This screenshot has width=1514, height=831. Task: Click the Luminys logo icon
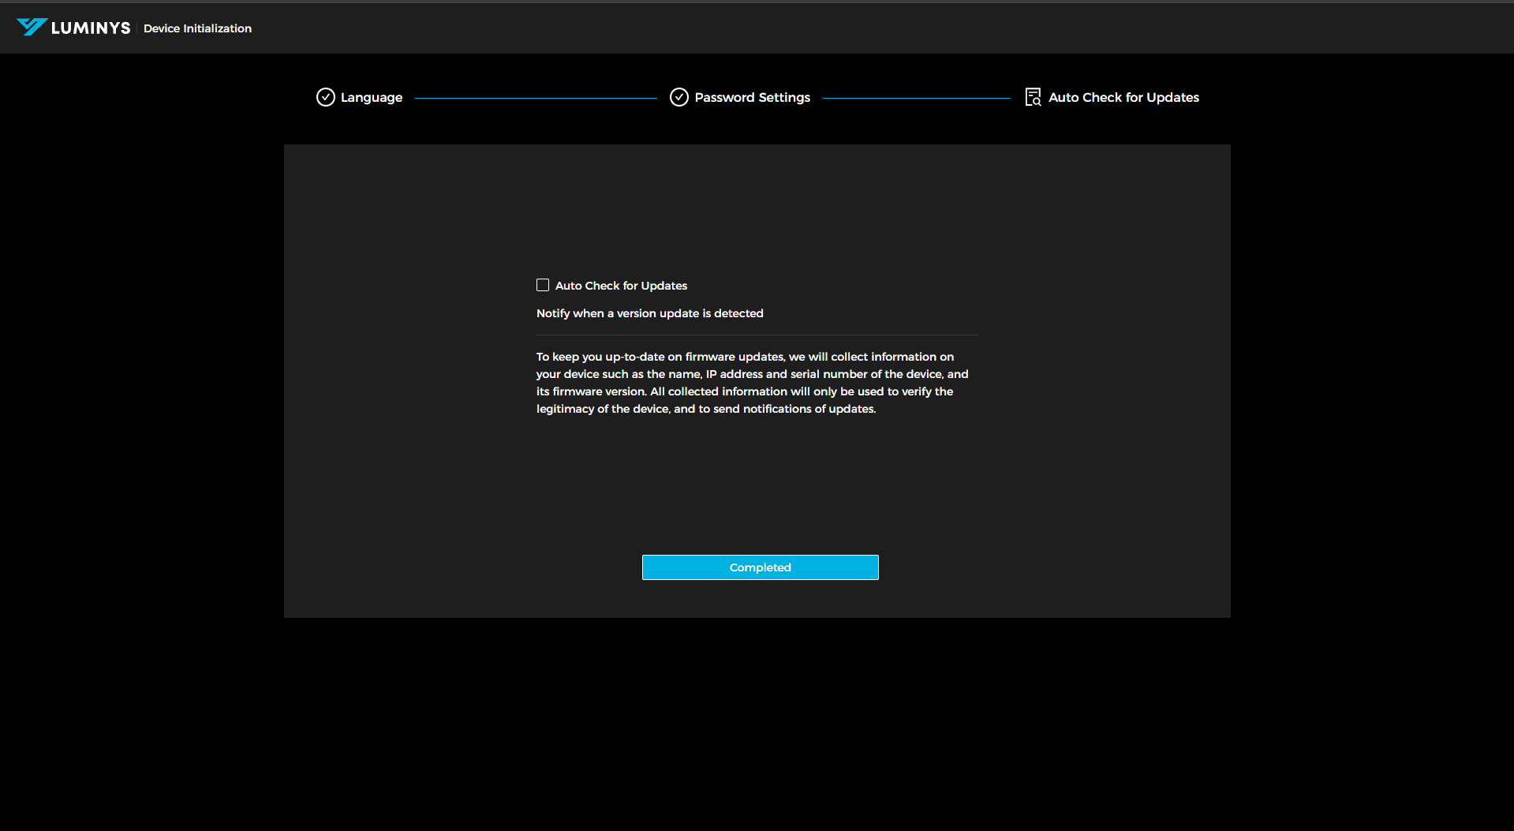32,28
